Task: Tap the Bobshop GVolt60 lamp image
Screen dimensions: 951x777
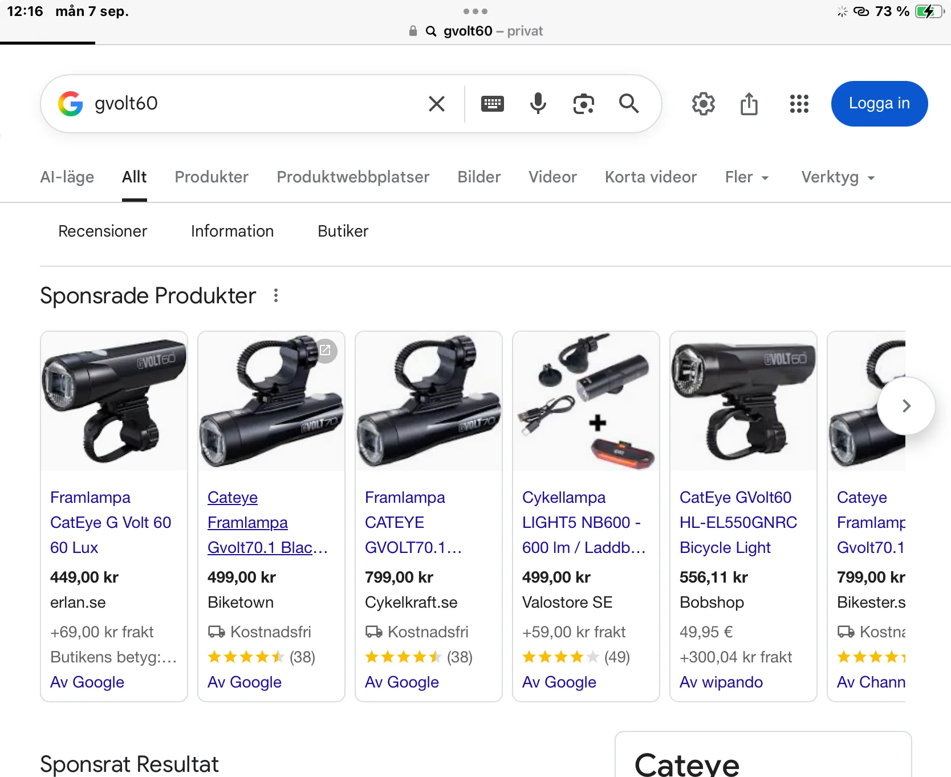Action: coord(743,401)
